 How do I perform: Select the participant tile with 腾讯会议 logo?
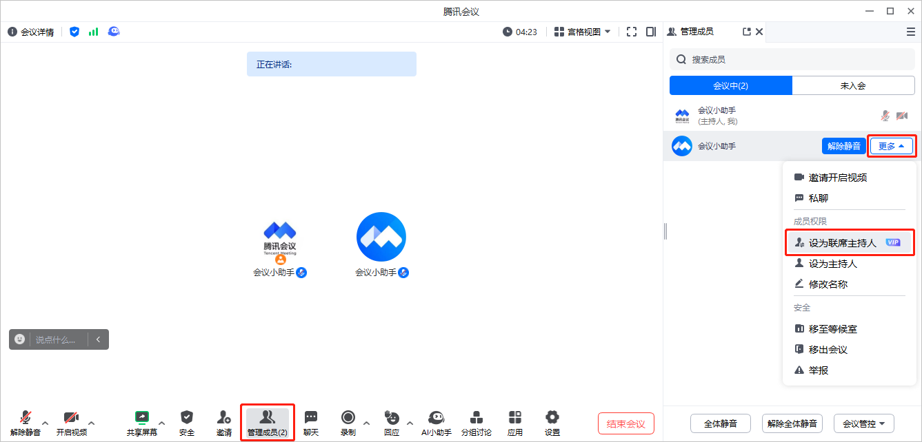coord(280,244)
